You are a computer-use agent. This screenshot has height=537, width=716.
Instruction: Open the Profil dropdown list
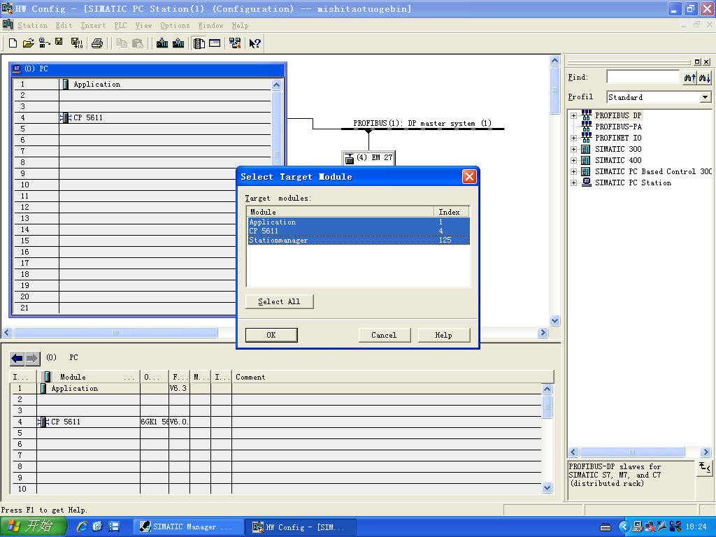point(705,97)
